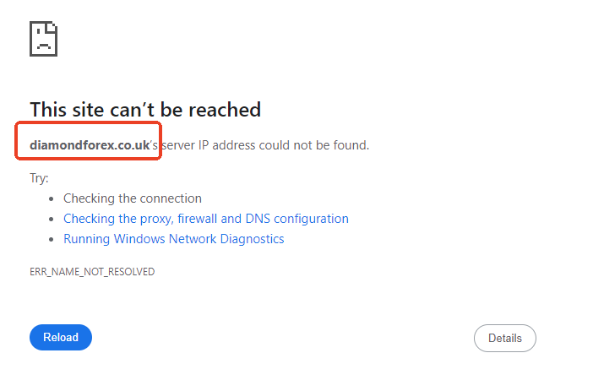The width and height of the screenshot is (593, 391).
Task: Click the ERR_NAME_NOT_RESOLVED error code
Action: pyautogui.click(x=92, y=272)
